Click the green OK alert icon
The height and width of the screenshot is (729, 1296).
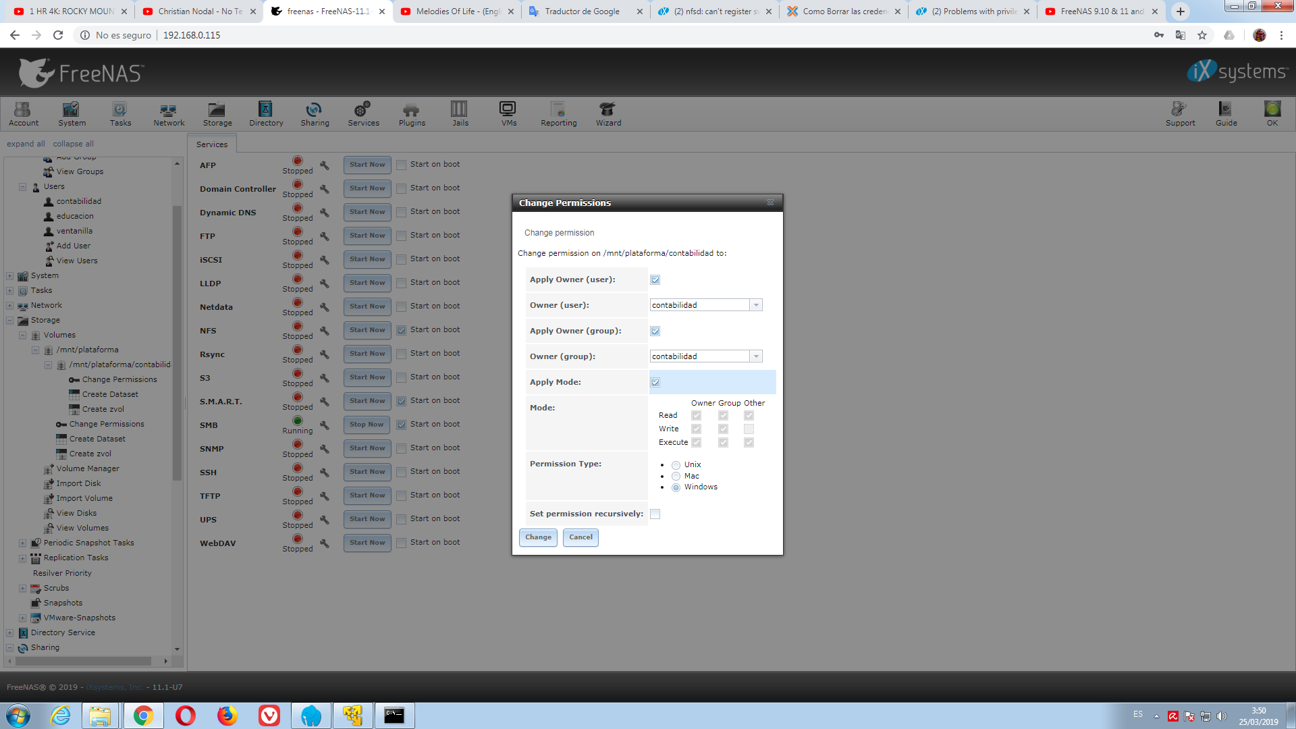coord(1272,113)
